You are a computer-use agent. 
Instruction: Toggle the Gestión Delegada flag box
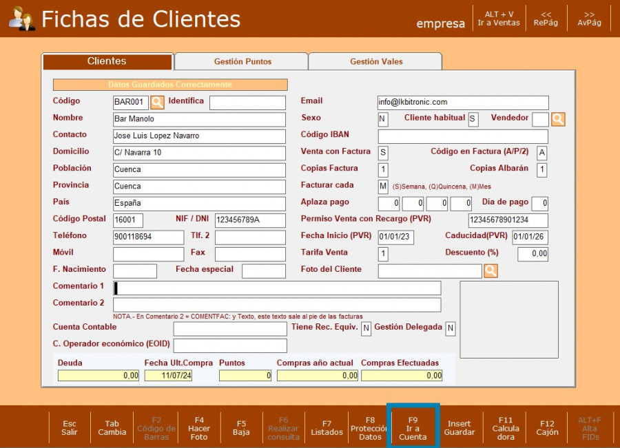pyautogui.click(x=451, y=329)
